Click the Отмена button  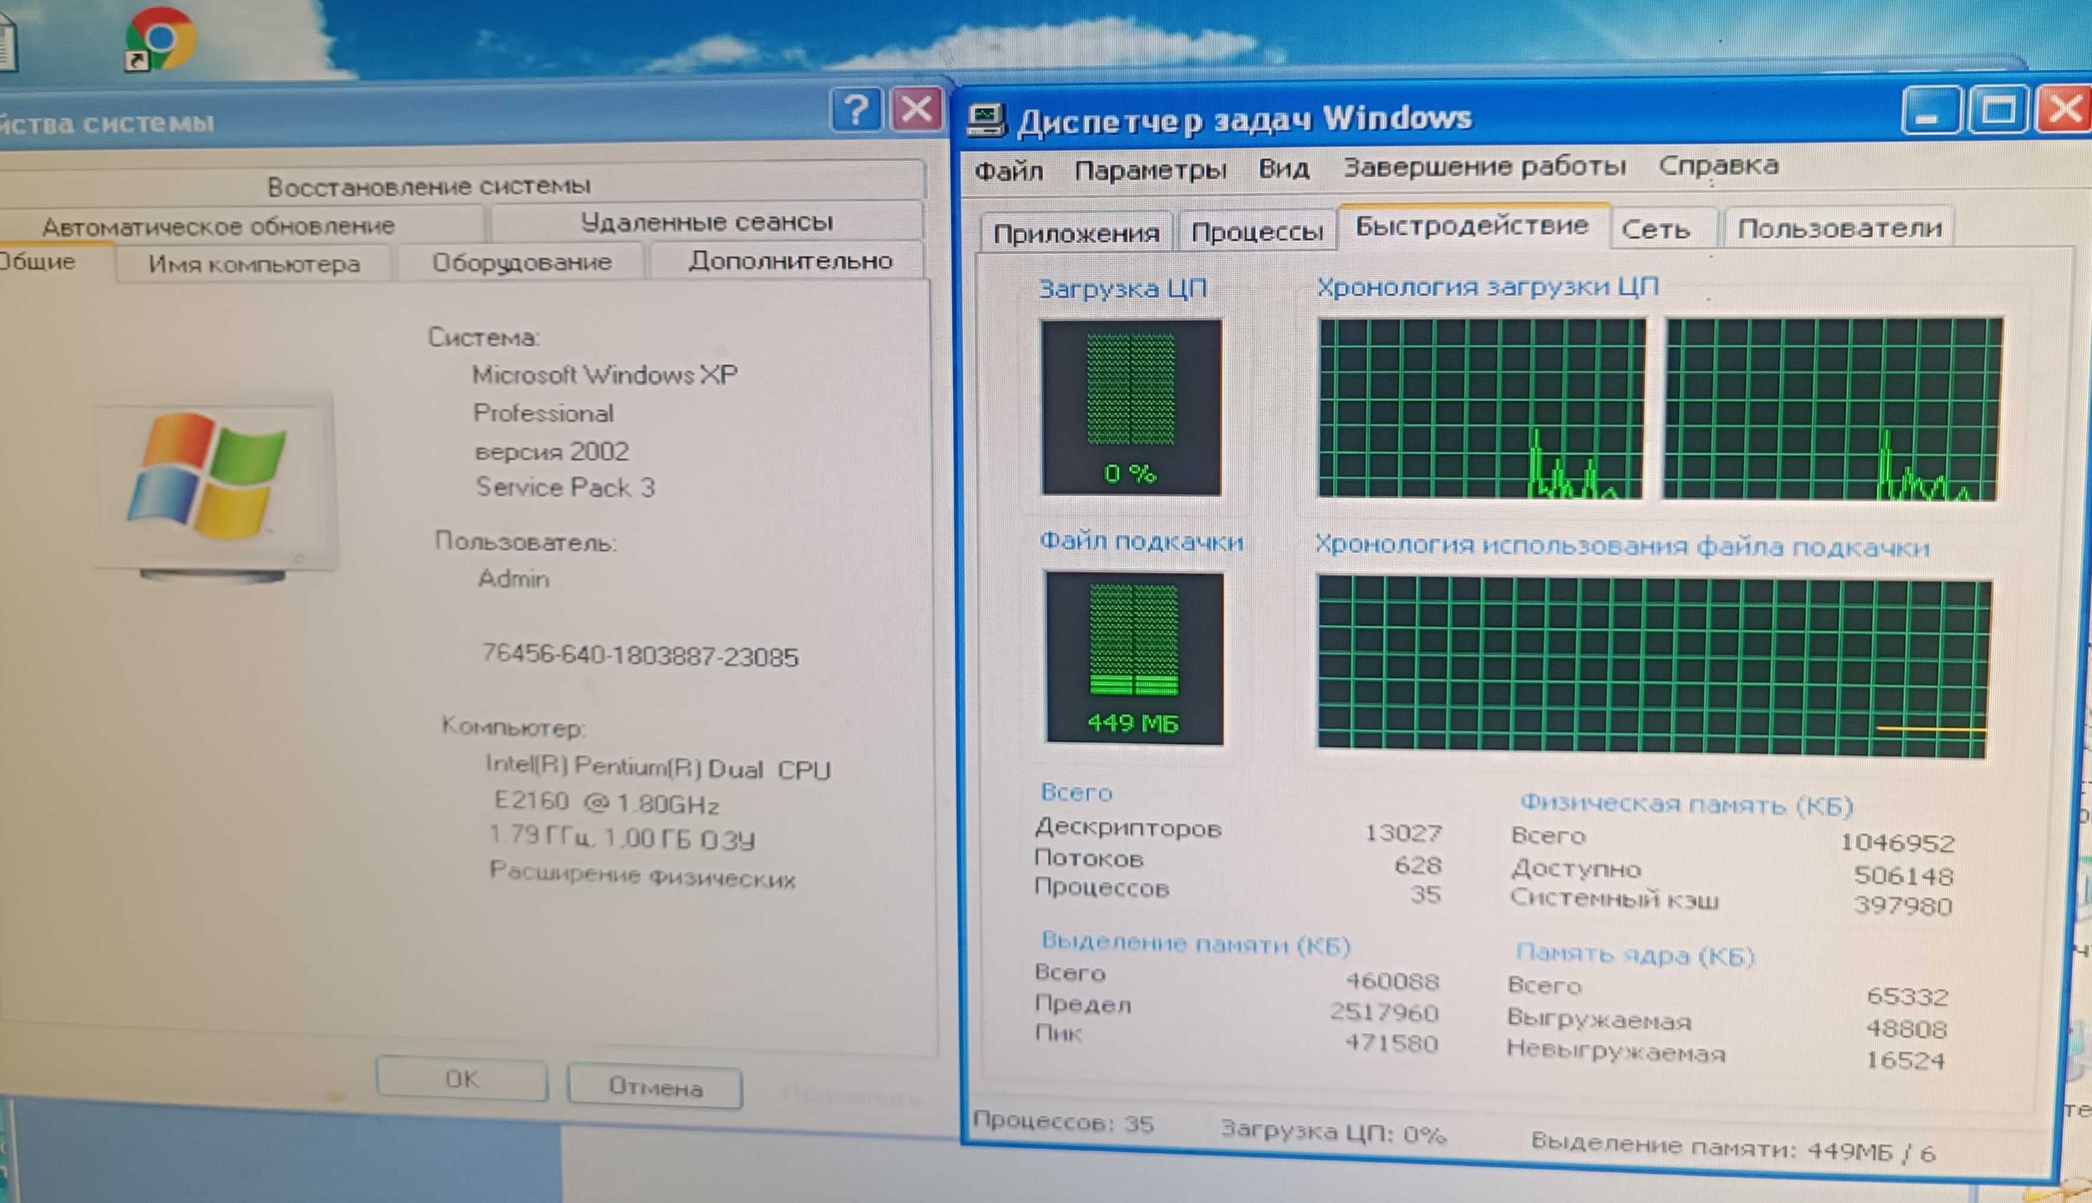[x=655, y=1087]
